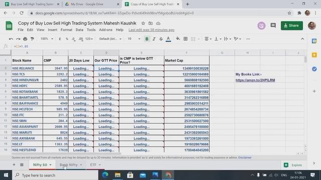Click the Add sheet plus button
This screenshot has height=180, width=321.
point(14,164)
